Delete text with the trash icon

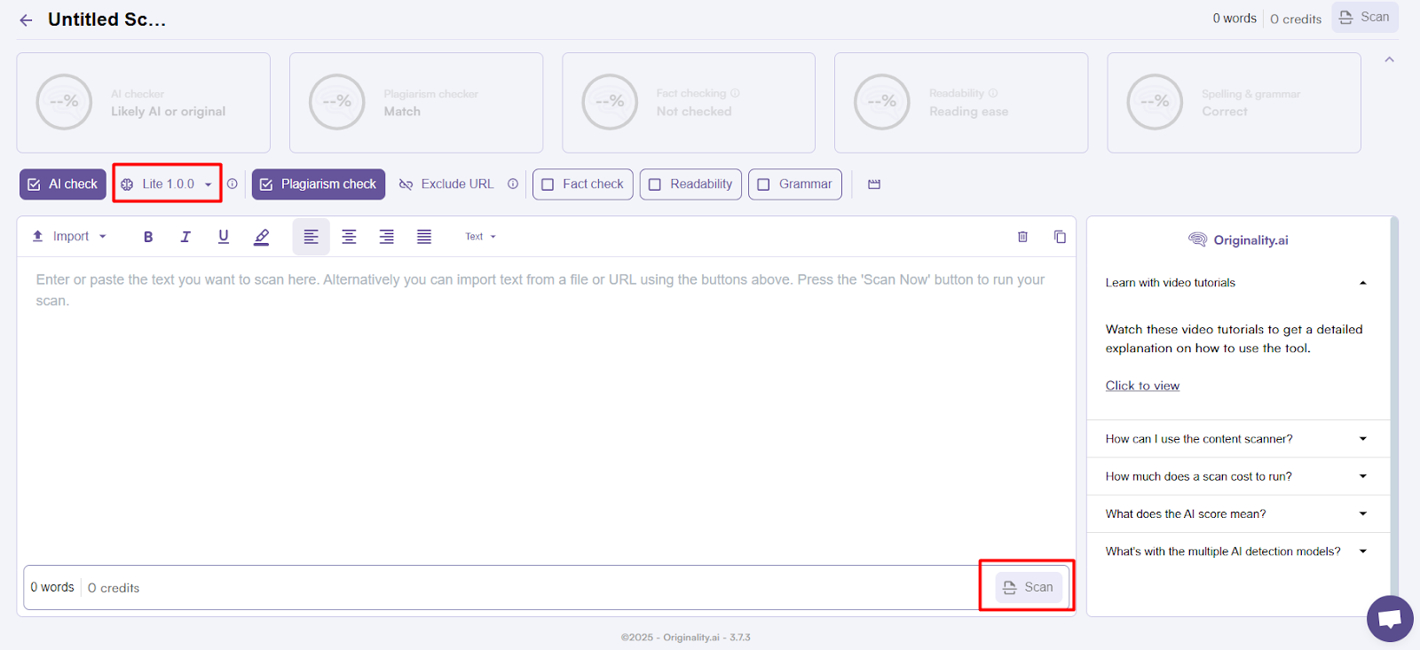pyautogui.click(x=1022, y=237)
